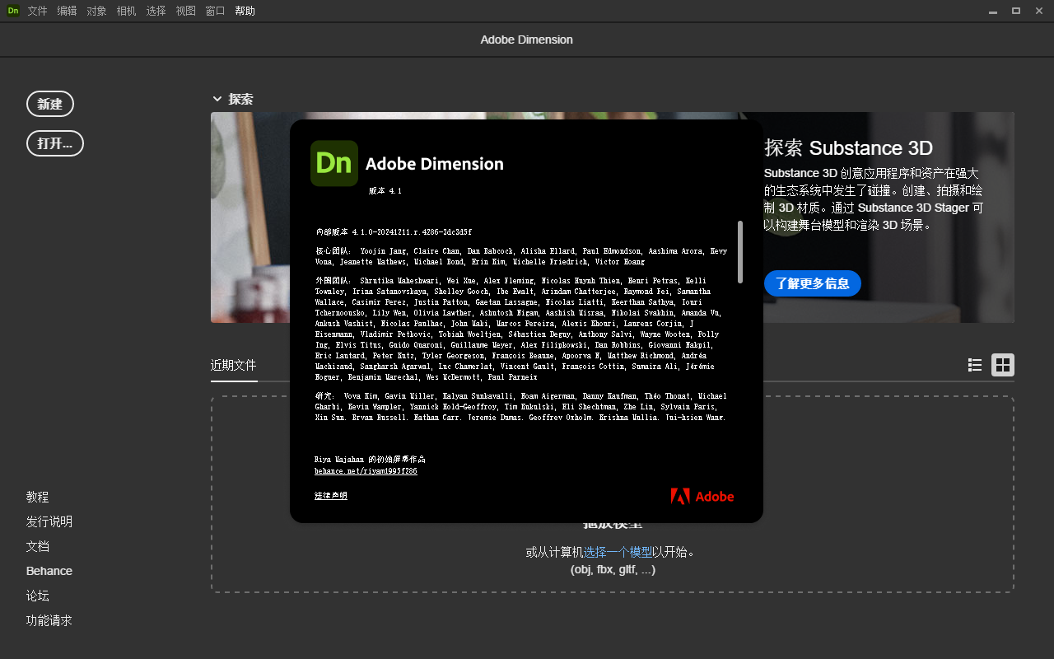1054x659 pixels.
Task: Switch to grid view of recent files
Action: click(1002, 364)
